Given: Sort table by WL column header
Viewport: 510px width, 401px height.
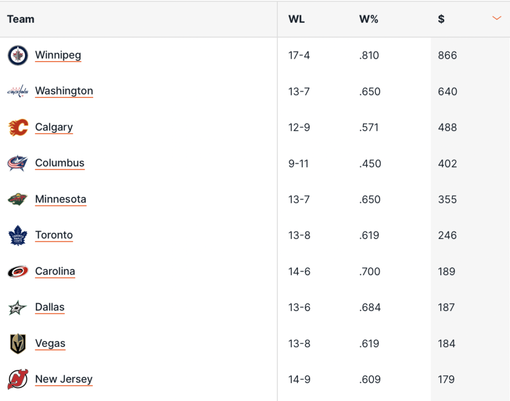Looking at the screenshot, I should click(296, 19).
